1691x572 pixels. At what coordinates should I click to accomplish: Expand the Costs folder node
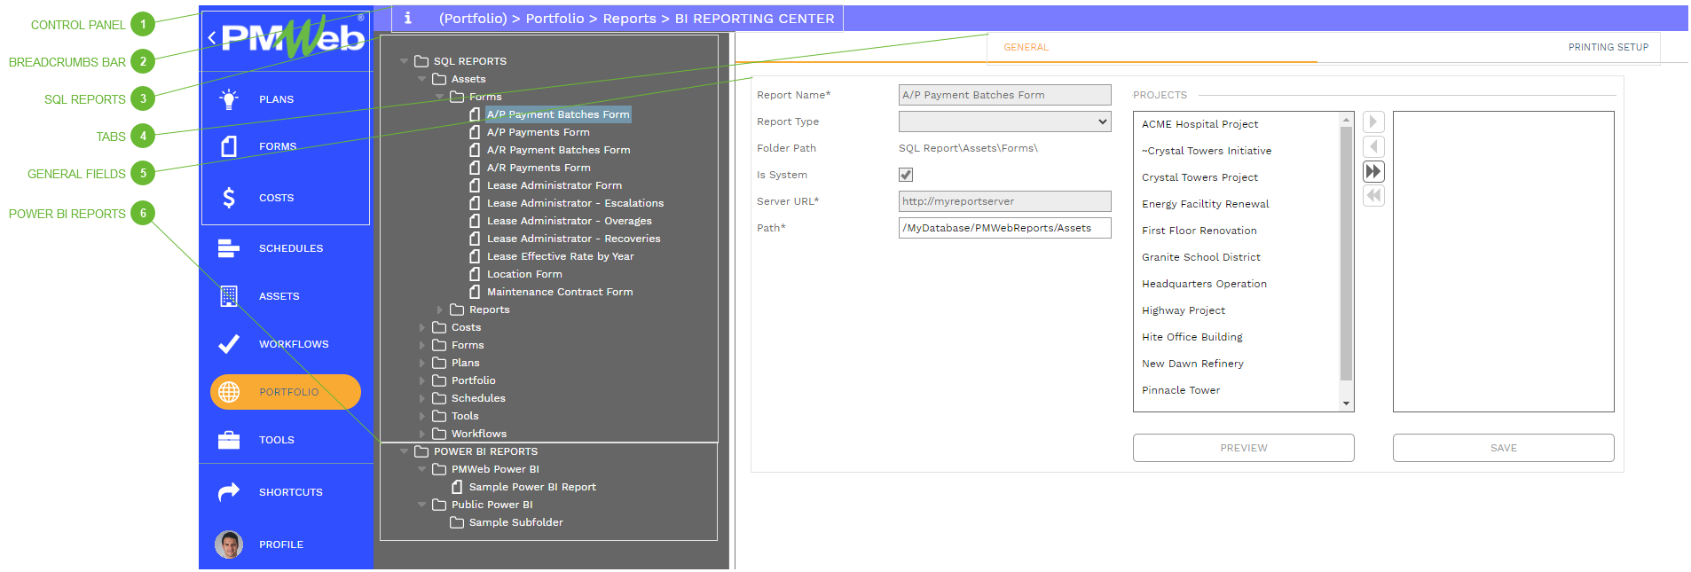421,327
